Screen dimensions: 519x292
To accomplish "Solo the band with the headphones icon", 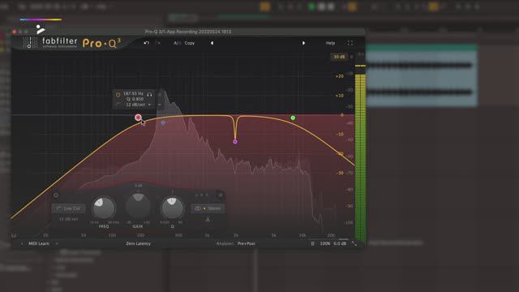I will pos(149,94).
